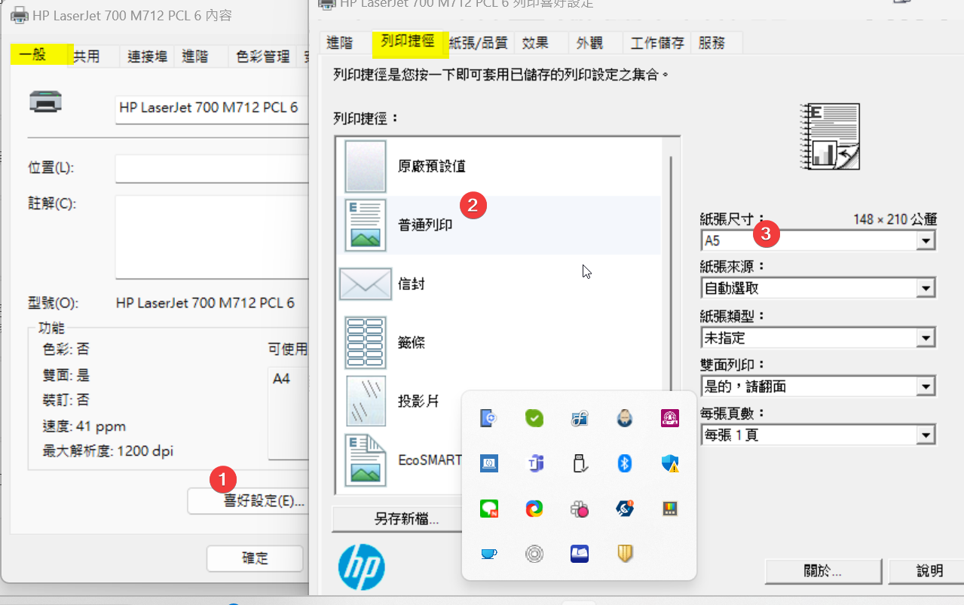Open the 紙張尺寸 A5 dropdown
The height and width of the screenshot is (605, 964).
tap(926, 240)
